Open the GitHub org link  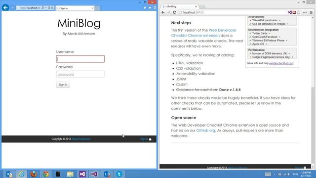pyautogui.click(x=206, y=131)
